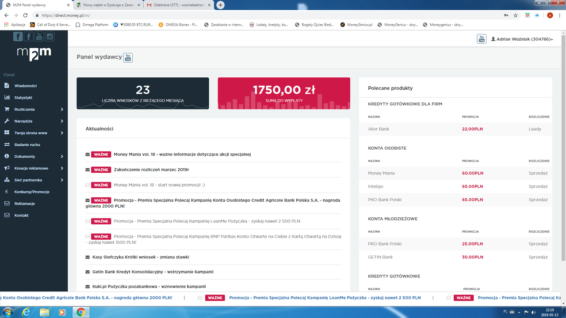Bookmark this page with star icon
This screenshot has width=566, height=318.
[x=516, y=15]
